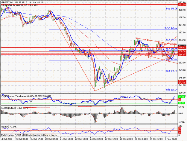Select the '38.2 154.33' Fibonacci label
This screenshot has height=141, width=187.
pos(171,59)
